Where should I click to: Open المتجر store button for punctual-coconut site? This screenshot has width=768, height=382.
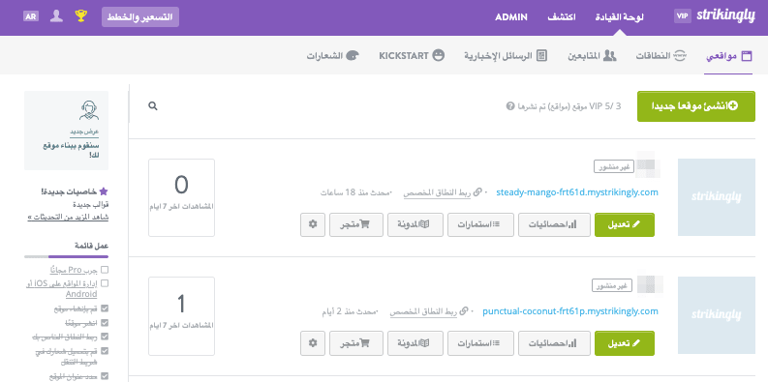coord(356,343)
